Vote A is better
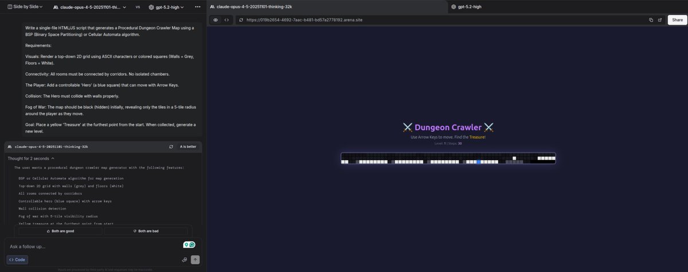The image size is (688, 272). click(x=187, y=146)
